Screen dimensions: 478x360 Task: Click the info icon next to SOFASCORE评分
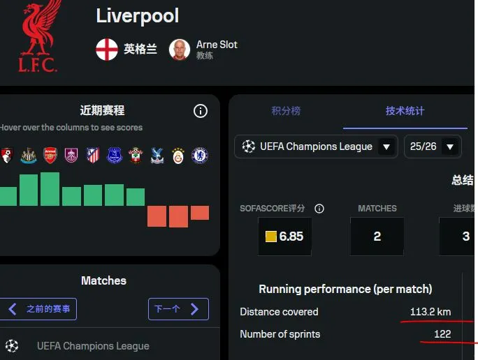[319, 209]
